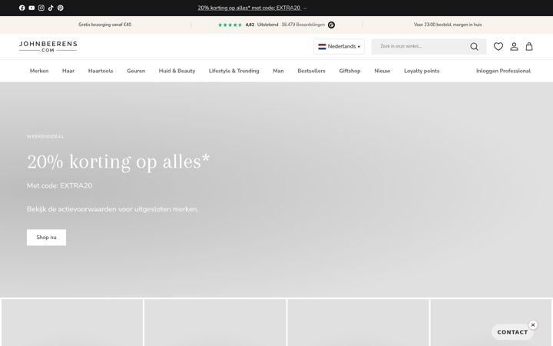Image resolution: width=553 pixels, height=346 pixels.
Task: Click the 20% korting op alles hero heading
Action: 118,162
